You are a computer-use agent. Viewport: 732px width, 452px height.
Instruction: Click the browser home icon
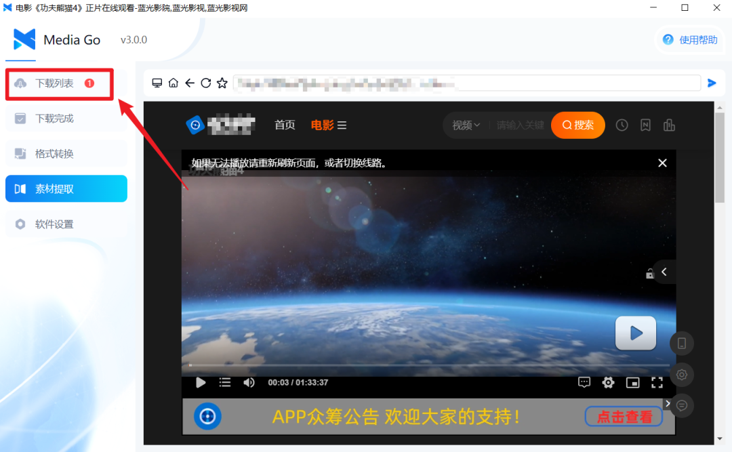coord(174,83)
